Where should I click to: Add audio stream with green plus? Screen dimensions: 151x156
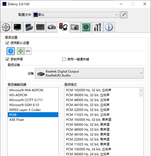(20, 51)
